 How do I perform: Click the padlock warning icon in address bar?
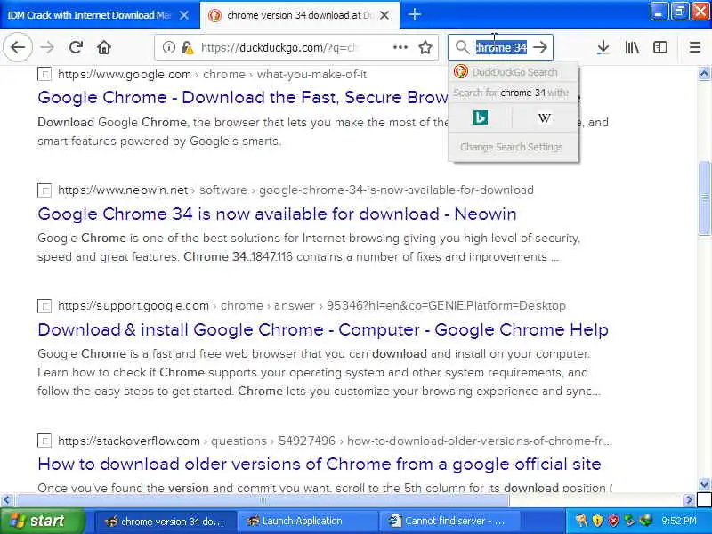(x=187, y=47)
